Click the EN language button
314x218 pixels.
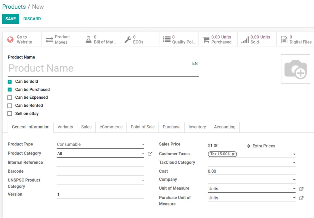pyautogui.click(x=195, y=63)
